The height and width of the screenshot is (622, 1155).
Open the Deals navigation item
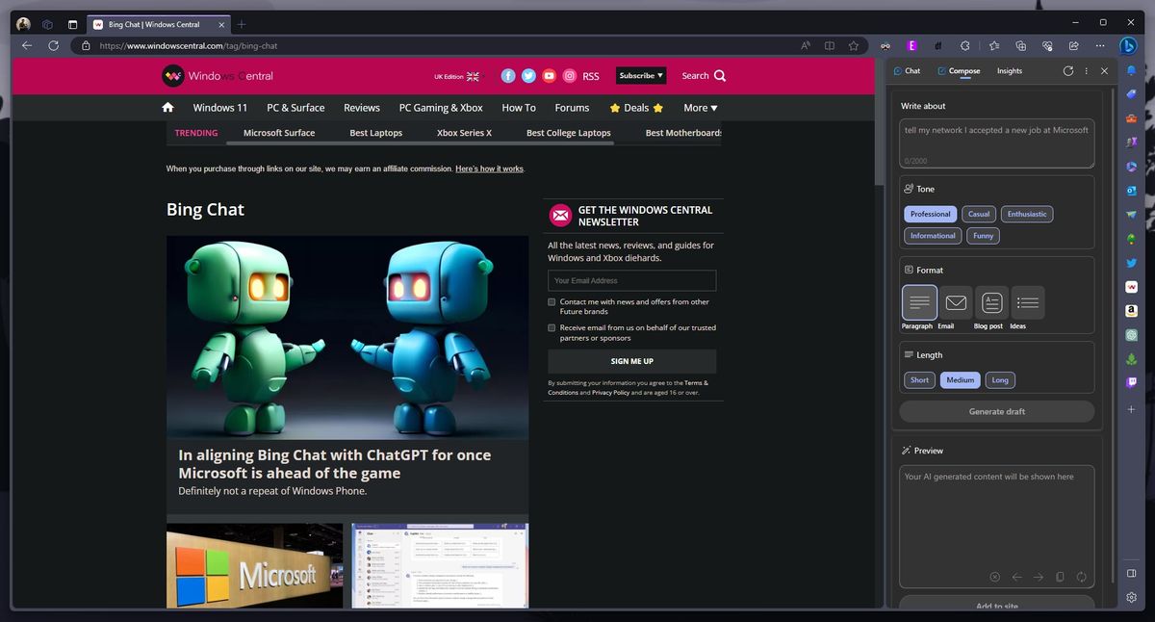(636, 108)
